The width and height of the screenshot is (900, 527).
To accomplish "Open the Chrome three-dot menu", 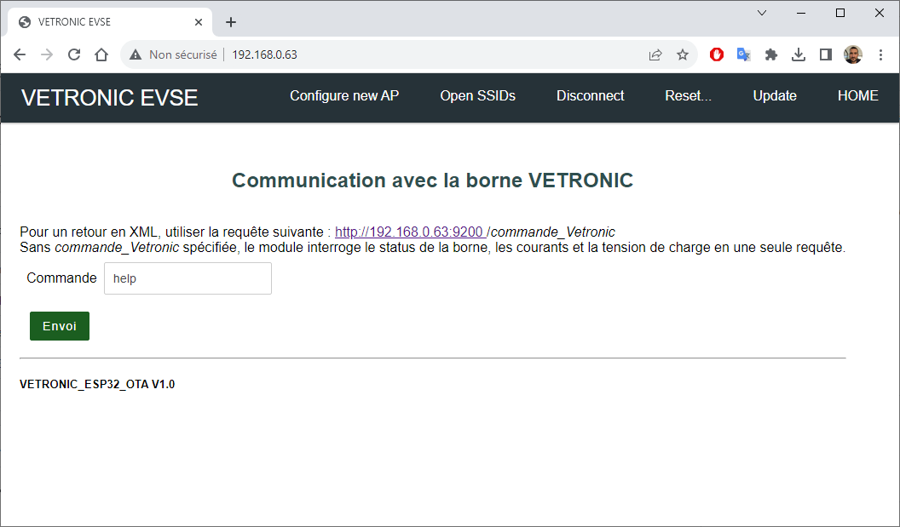I will [880, 54].
